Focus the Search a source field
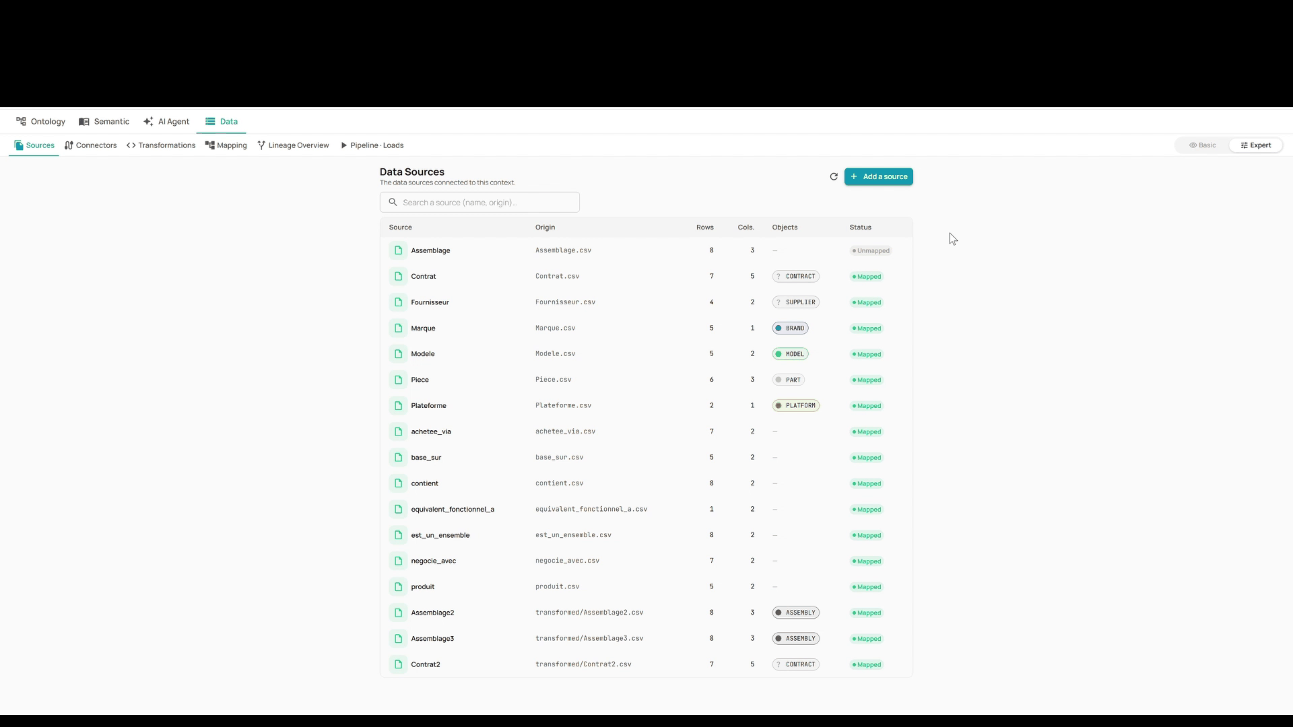 coord(479,202)
